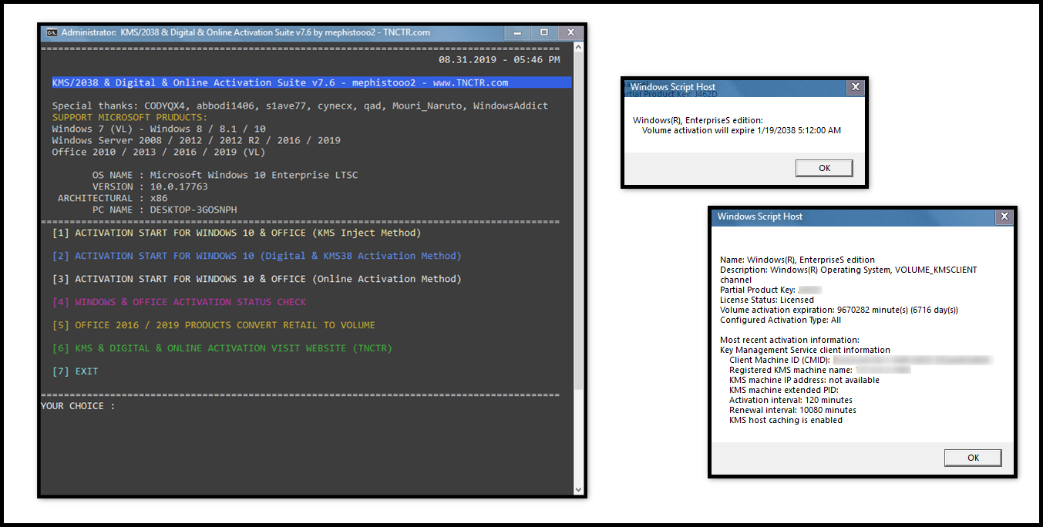Click the Name: Windows(R), EnterpriseS edition line
The height and width of the screenshot is (527, 1043).
click(797, 260)
